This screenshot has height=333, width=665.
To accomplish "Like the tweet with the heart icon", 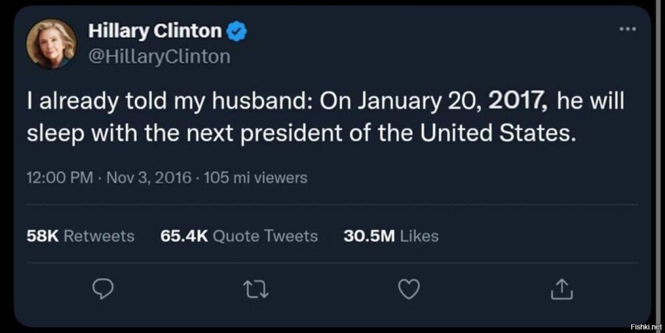I will [x=408, y=289].
